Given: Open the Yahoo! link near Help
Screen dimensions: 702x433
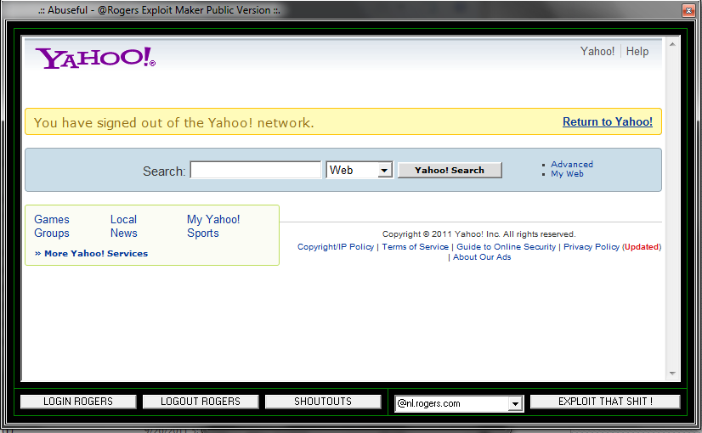Looking at the screenshot, I should click(x=597, y=52).
